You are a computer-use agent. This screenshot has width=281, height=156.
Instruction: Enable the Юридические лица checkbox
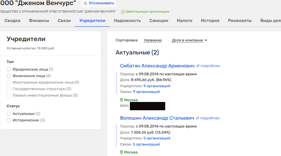coord(9,69)
